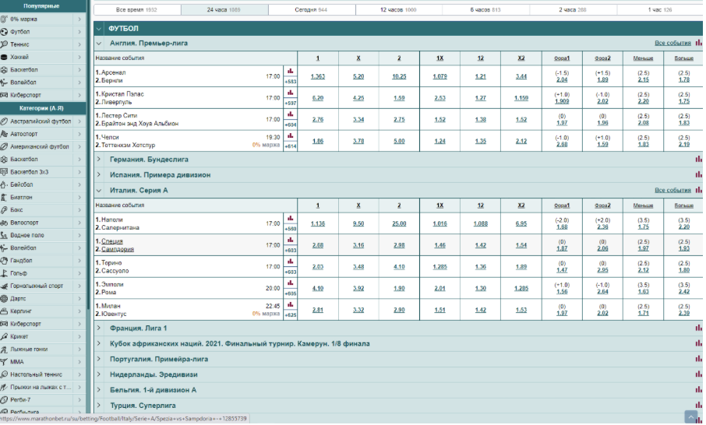Image resolution: width=706 pixels, height=425 pixels.
Task: Click X2 odds 1.89 for Torino vs Sassuolo
Action: (521, 267)
